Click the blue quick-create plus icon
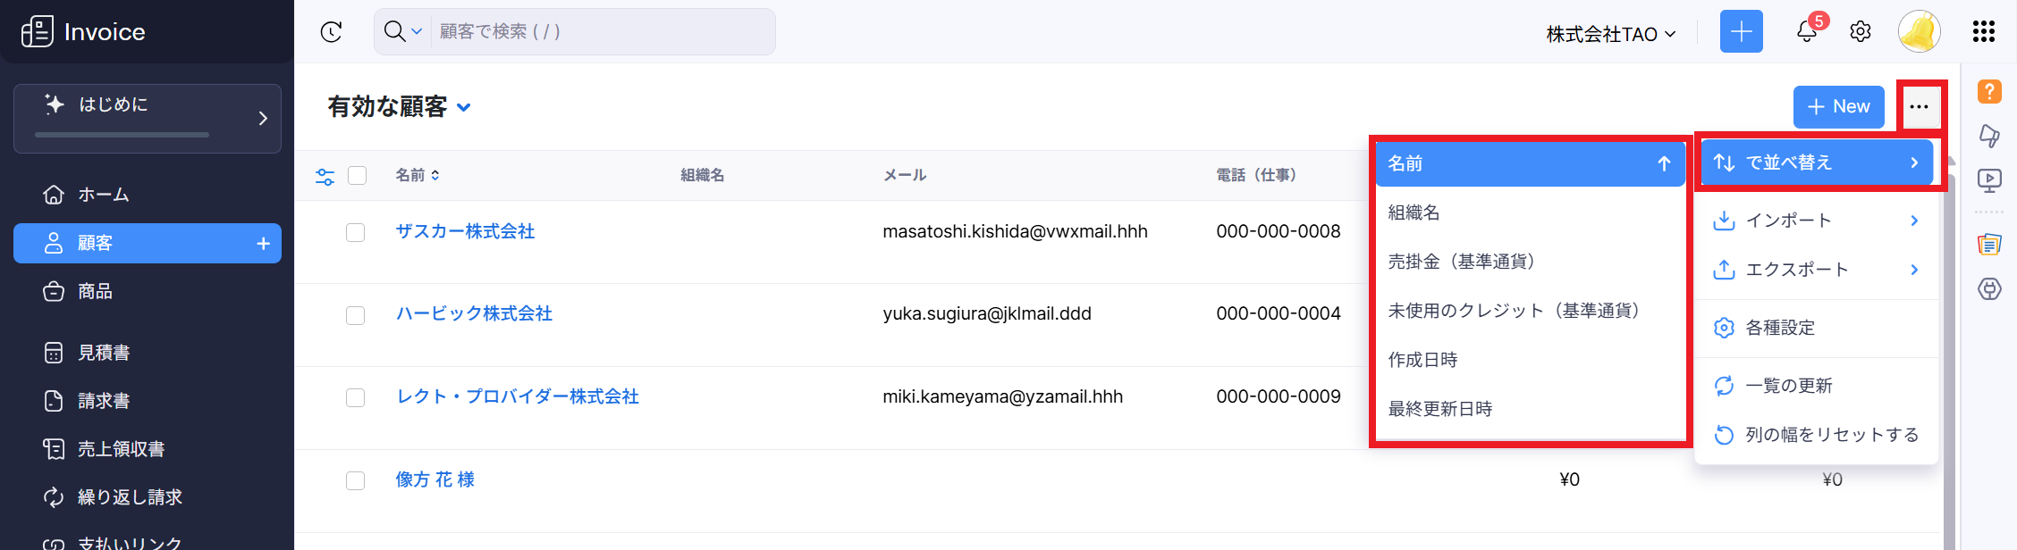Image resolution: width=2017 pixels, height=550 pixels. coord(1741,32)
